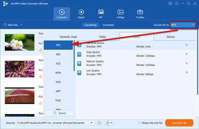Switch to the Recently Used tab

(68, 37)
